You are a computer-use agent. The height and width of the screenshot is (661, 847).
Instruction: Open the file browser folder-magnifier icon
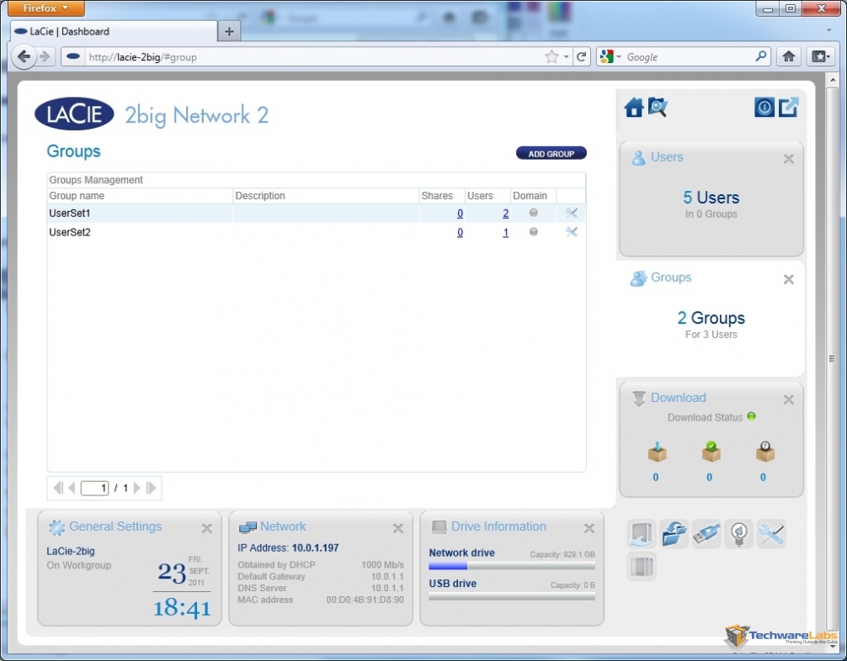(658, 108)
